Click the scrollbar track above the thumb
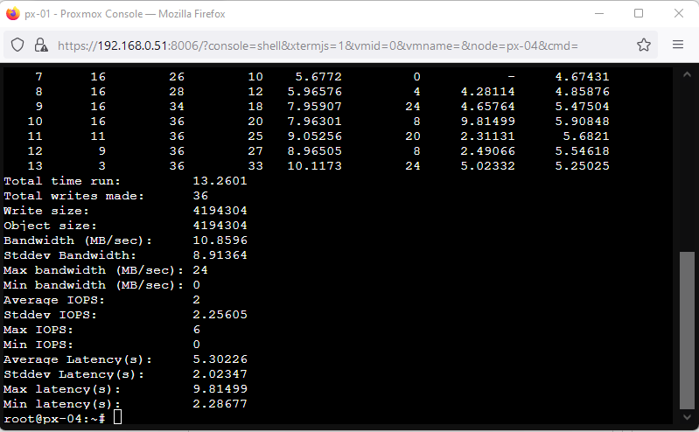This screenshot has height=432, width=699. (x=687, y=157)
